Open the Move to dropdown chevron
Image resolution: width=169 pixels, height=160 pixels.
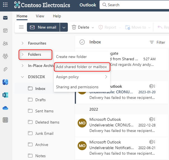coord(149,27)
